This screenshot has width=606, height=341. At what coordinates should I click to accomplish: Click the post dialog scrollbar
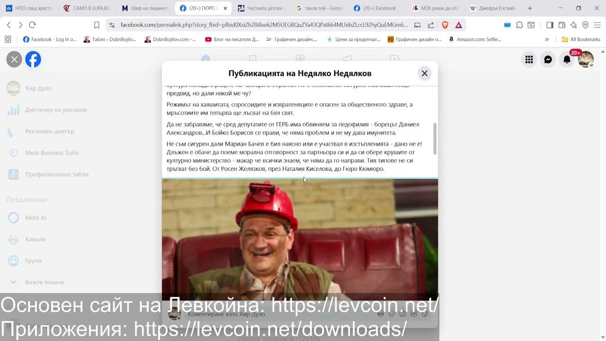[435, 138]
